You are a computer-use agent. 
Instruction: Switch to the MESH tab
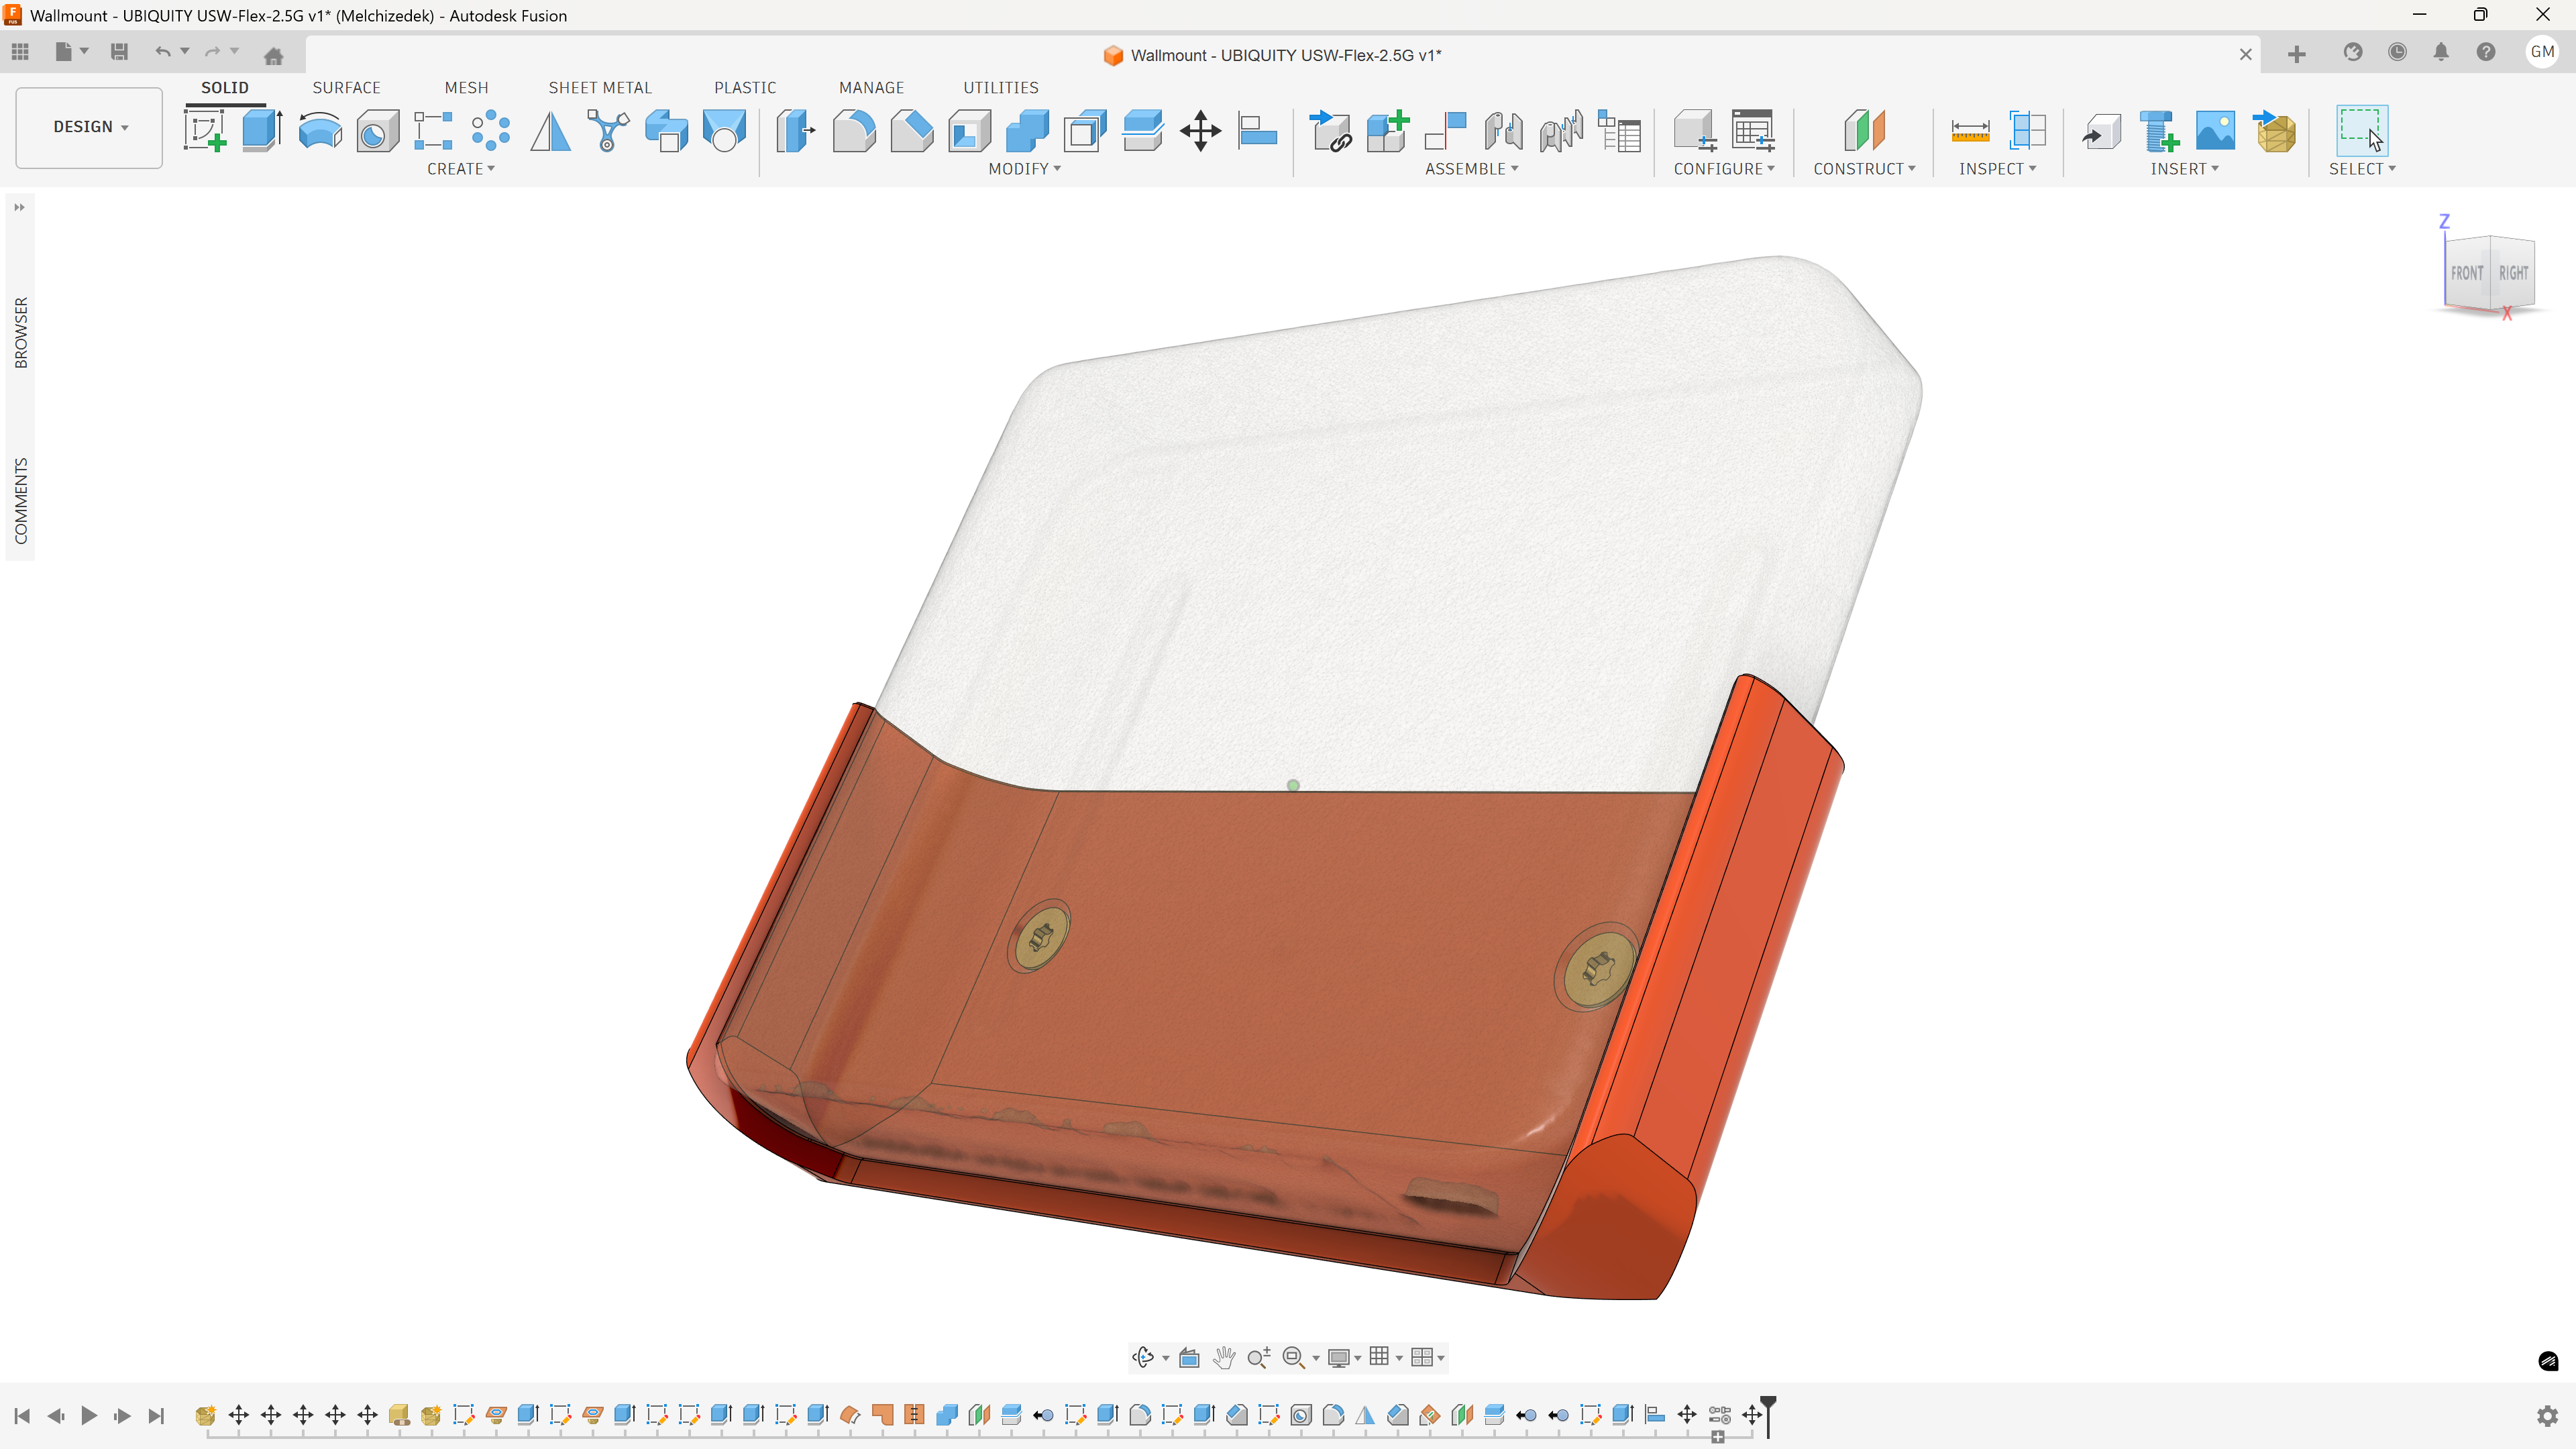point(466,88)
